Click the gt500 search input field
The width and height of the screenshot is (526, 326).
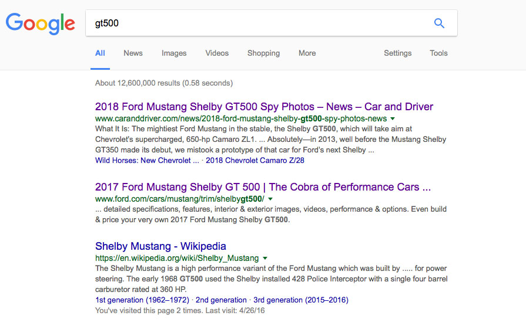pos(259,23)
